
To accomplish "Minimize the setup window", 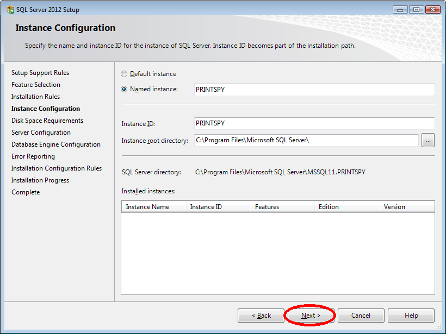I will [400, 10].
